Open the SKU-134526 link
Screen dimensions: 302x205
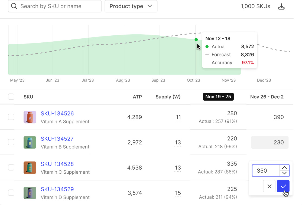tap(57, 113)
